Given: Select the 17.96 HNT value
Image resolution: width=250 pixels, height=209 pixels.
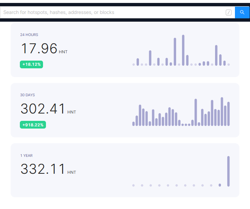Looking at the screenshot, I should 44,48.
